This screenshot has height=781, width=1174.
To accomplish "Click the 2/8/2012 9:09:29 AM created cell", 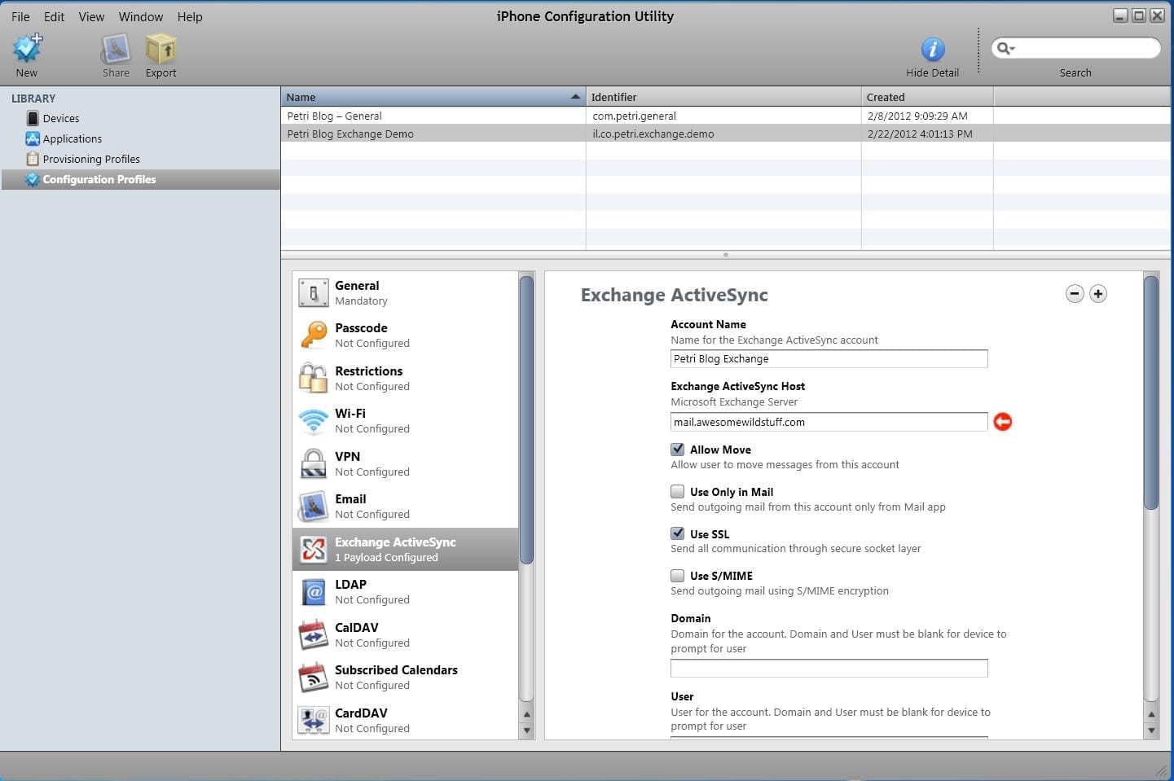I will coord(917,116).
